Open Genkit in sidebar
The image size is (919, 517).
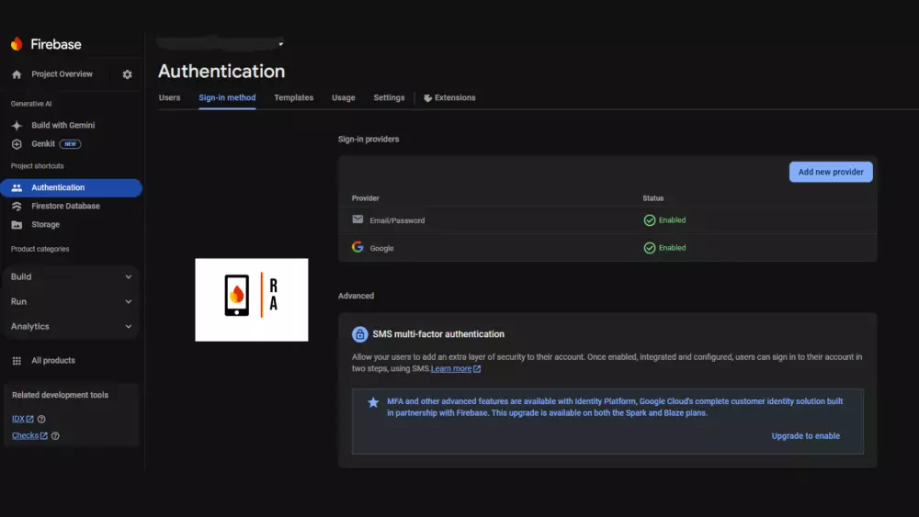(x=43, y=144)
